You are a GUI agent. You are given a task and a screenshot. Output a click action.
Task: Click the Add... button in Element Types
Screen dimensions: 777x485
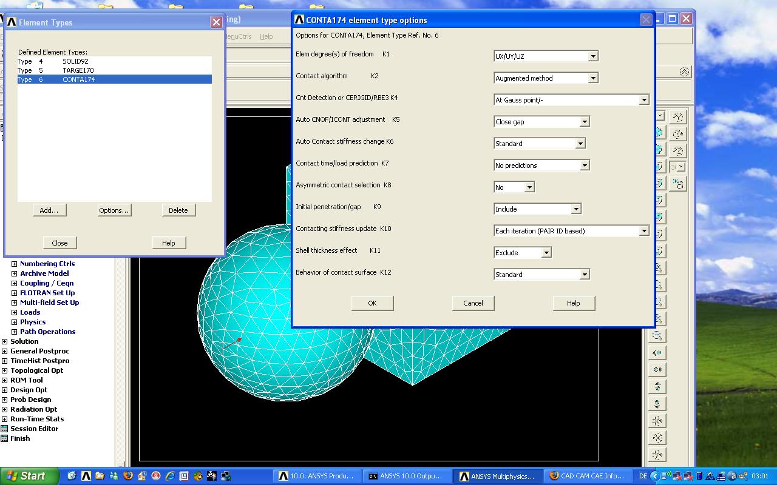[49, 210]
